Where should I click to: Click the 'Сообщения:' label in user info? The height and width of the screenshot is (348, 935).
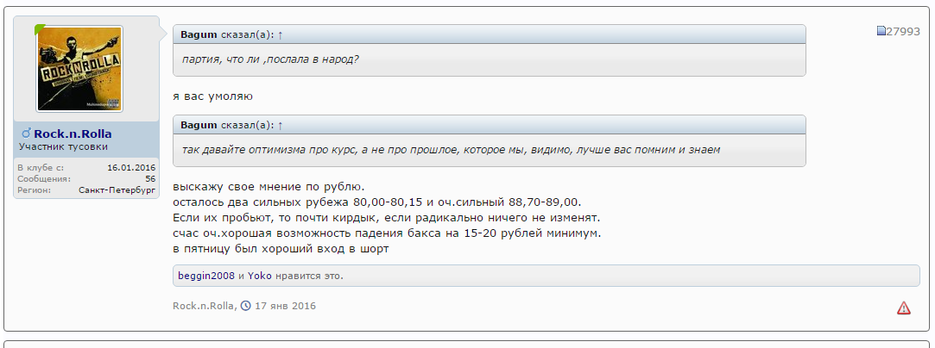pos(43,178)
